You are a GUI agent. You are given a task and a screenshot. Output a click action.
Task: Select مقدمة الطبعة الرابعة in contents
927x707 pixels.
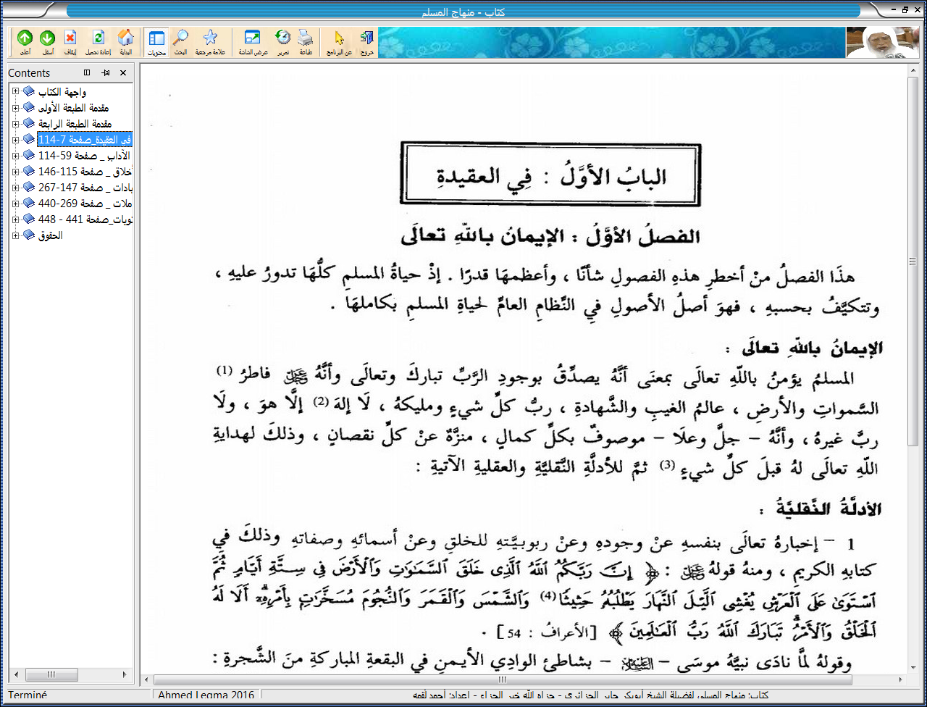(x=75, y=123)
